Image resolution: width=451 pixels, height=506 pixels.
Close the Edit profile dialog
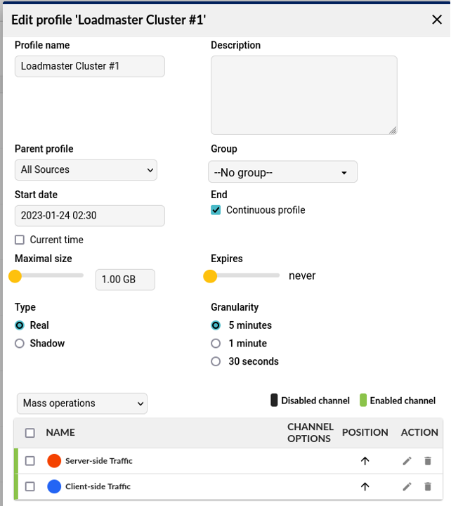(436, 20)
